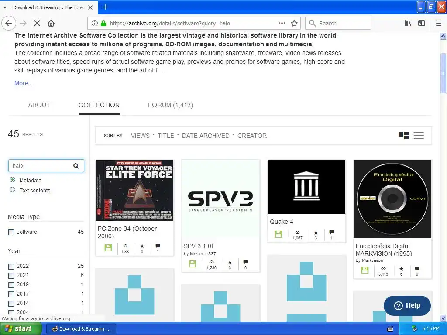The image size is (447, 335).
Task: Open the browser home page icon
Action: point(51,24)
